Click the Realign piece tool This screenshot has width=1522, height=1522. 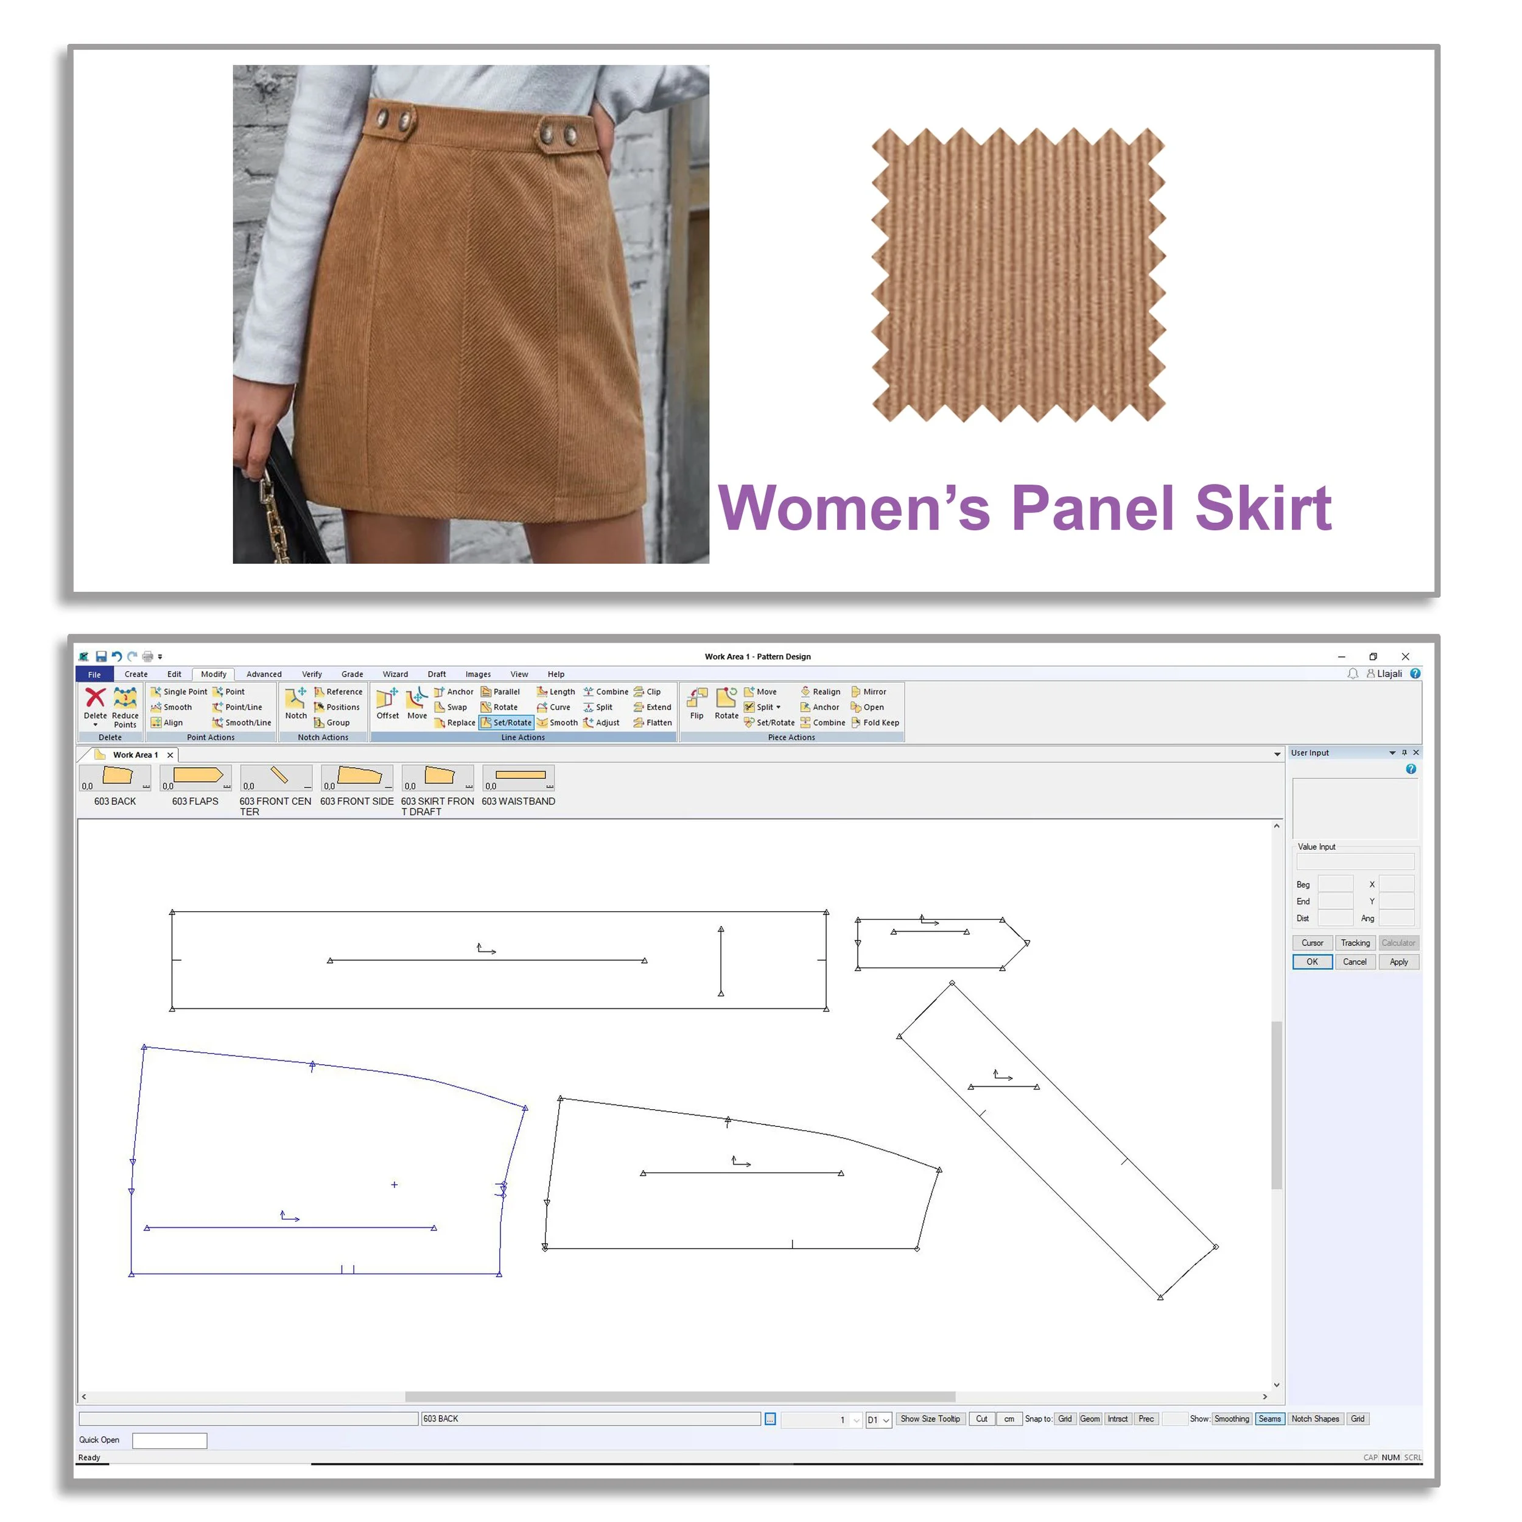[821, 692]
